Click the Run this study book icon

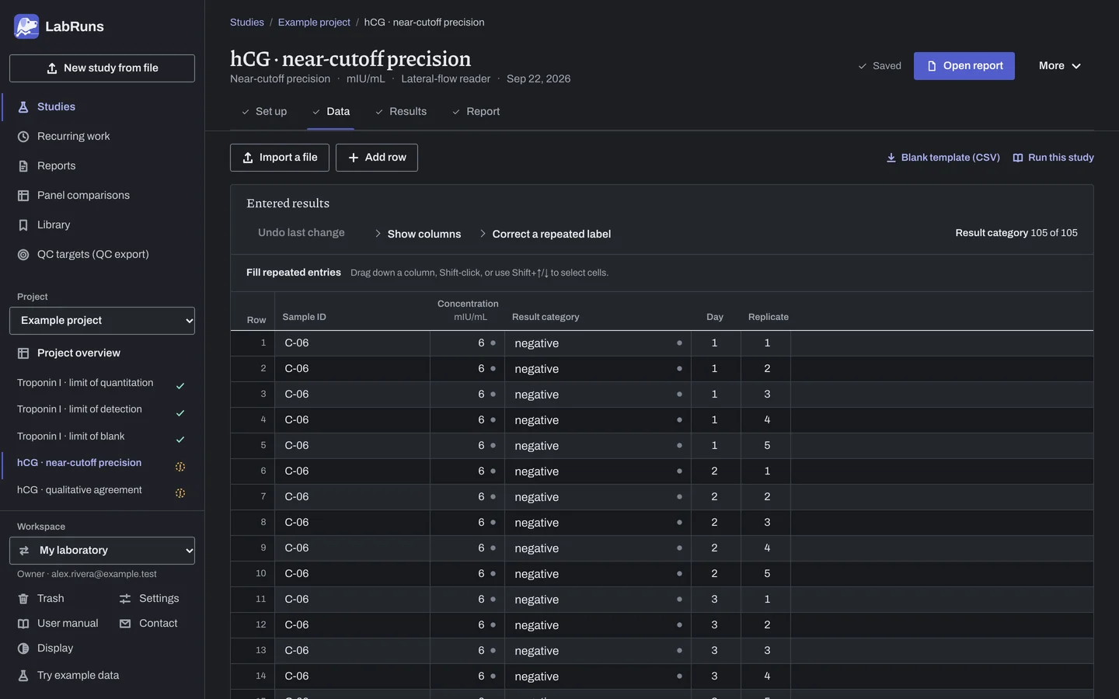[1018, 158]
